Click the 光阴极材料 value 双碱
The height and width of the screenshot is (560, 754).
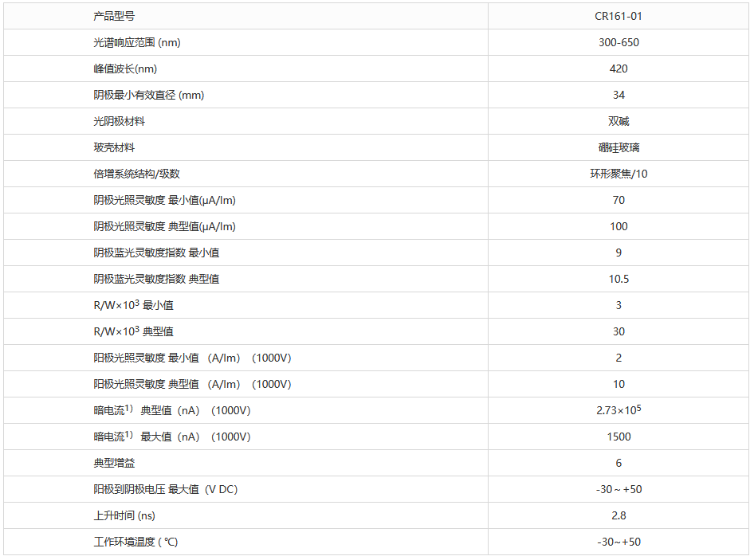619,121
